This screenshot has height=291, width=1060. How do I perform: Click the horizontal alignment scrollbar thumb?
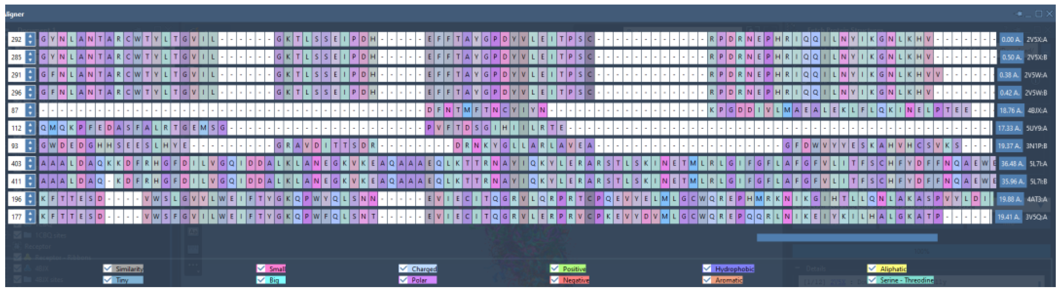[x=847, y=237]
